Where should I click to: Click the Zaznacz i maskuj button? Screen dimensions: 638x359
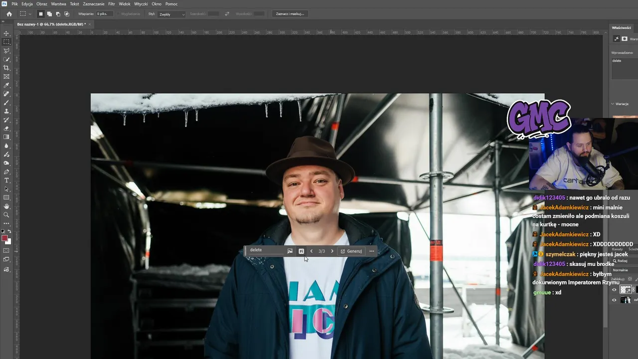click(x=290, y=14)
